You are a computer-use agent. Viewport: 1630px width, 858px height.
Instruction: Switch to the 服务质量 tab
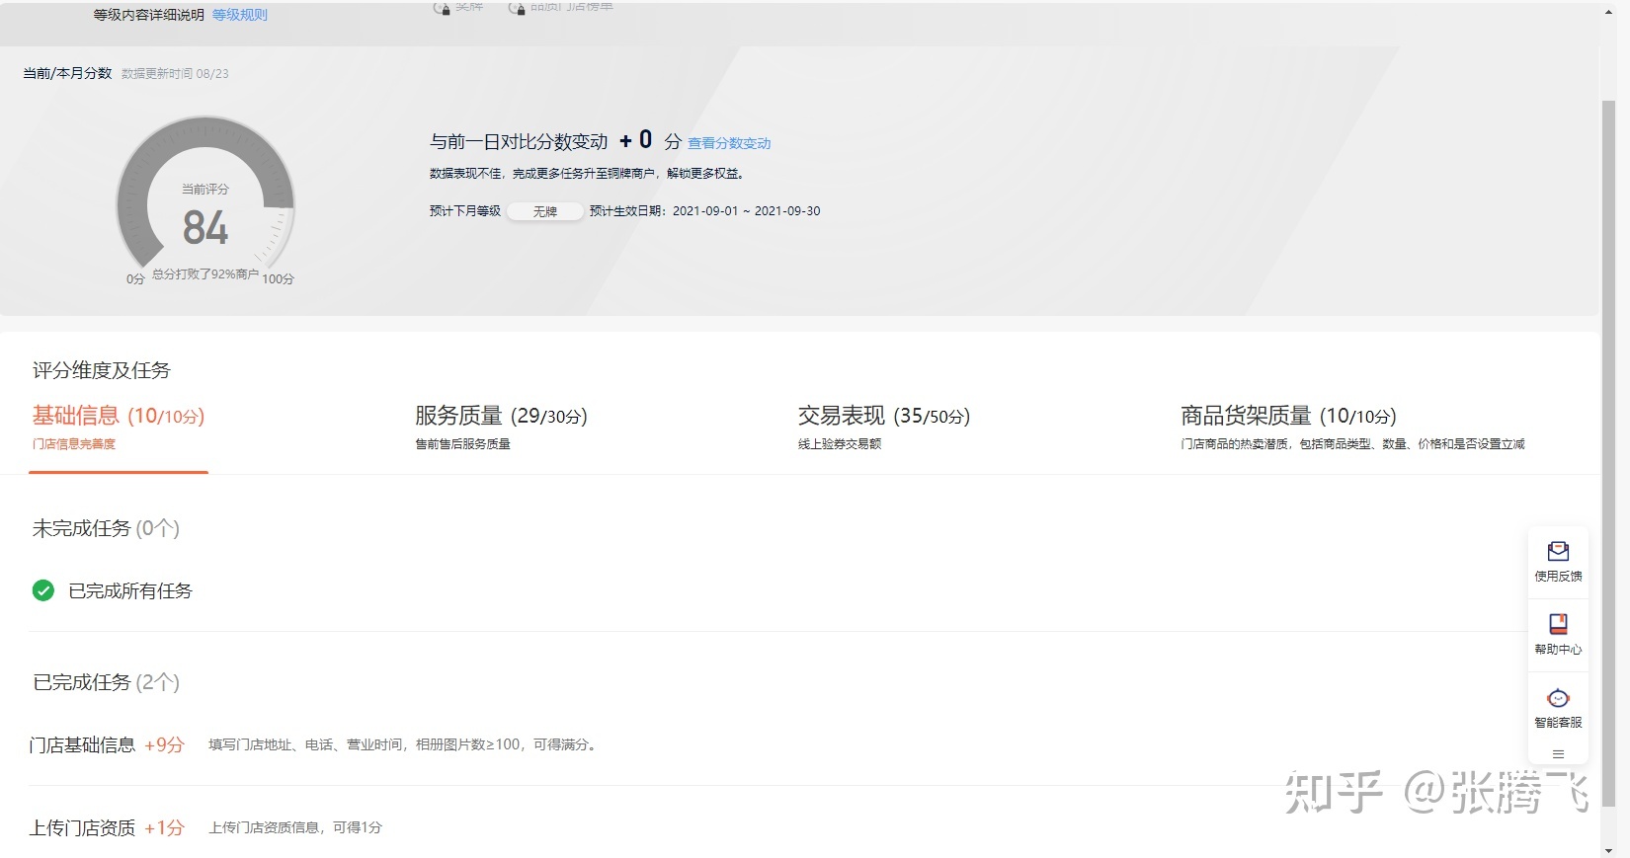tap(501, 427)
